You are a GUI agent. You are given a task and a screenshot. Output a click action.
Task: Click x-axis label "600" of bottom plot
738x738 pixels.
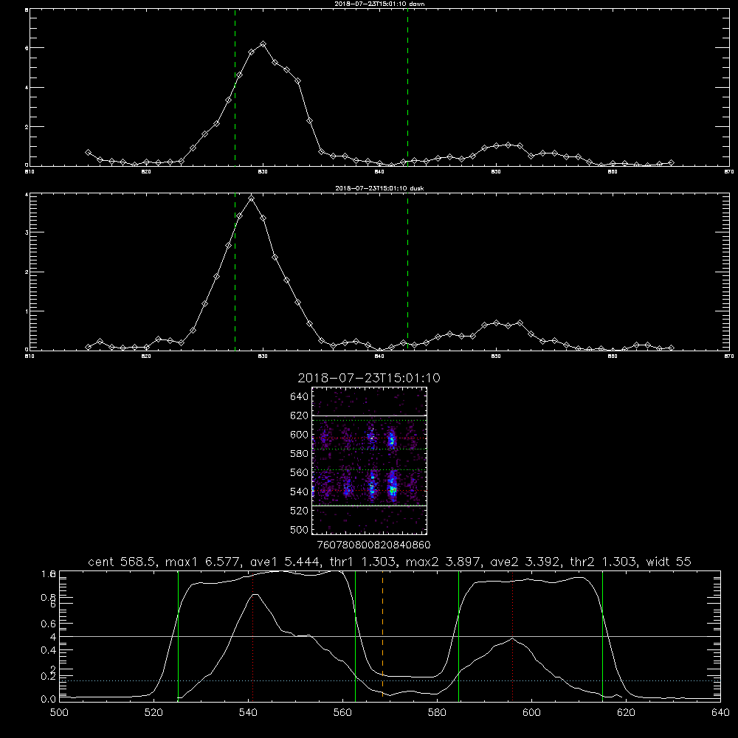click(x=531, y=713)
